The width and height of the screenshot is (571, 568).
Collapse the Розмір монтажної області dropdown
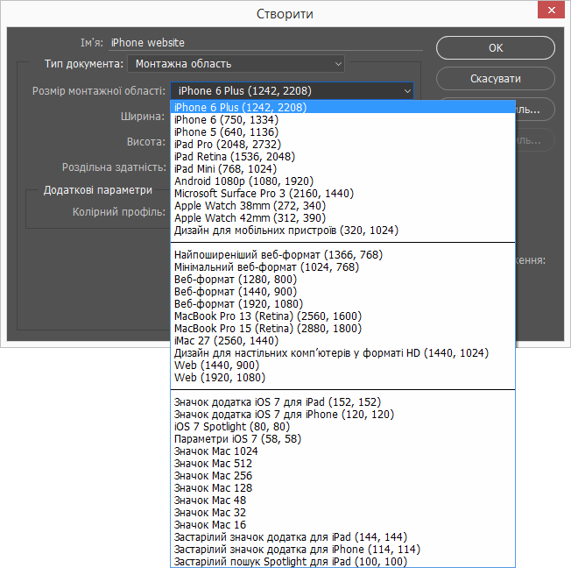[292, 91]
